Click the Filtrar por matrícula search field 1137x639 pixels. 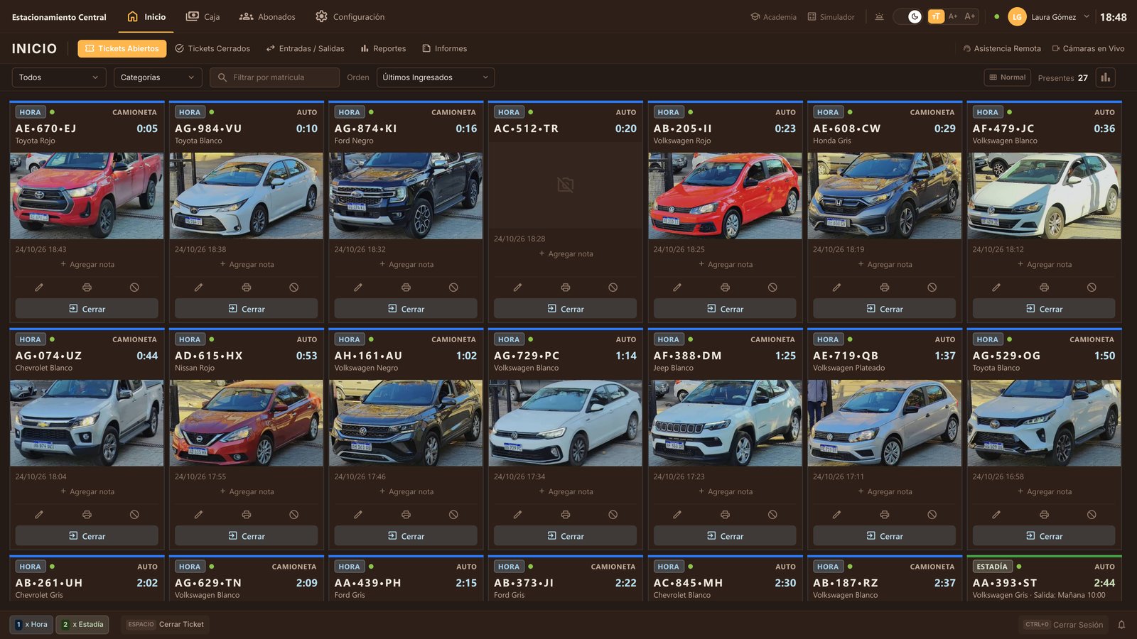pos(274,77)
